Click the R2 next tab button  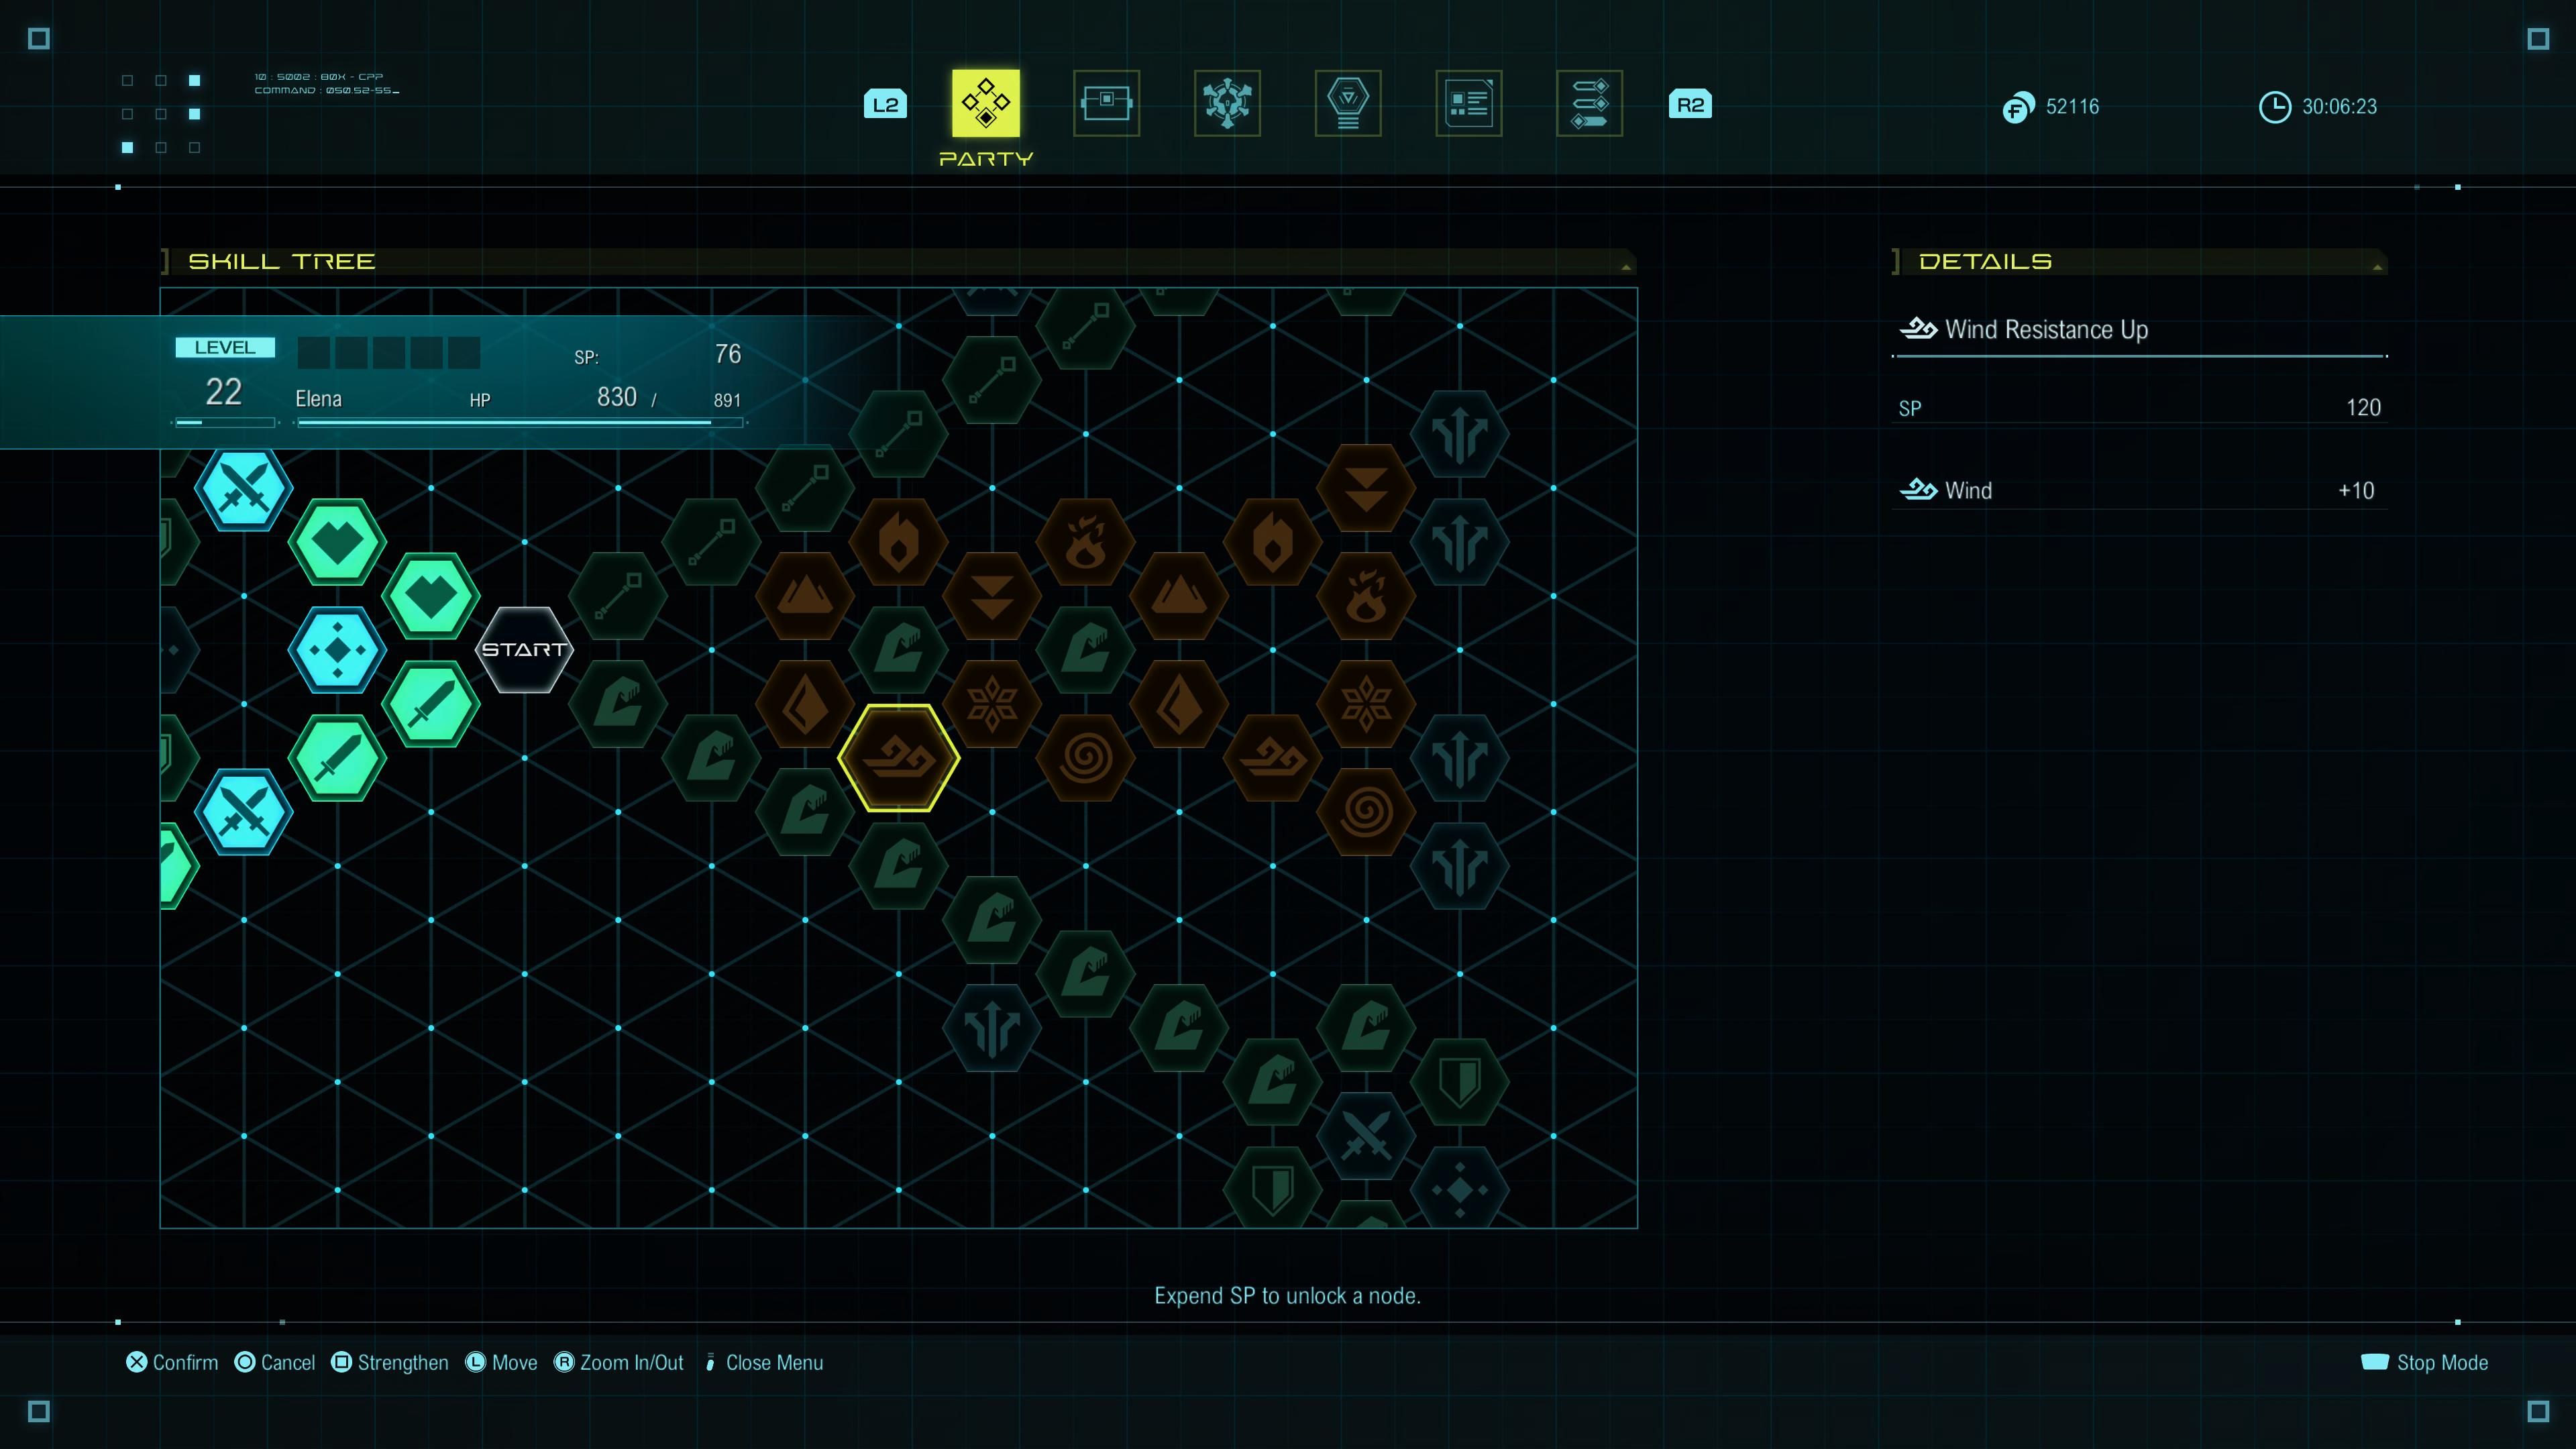click(1690, 104)
